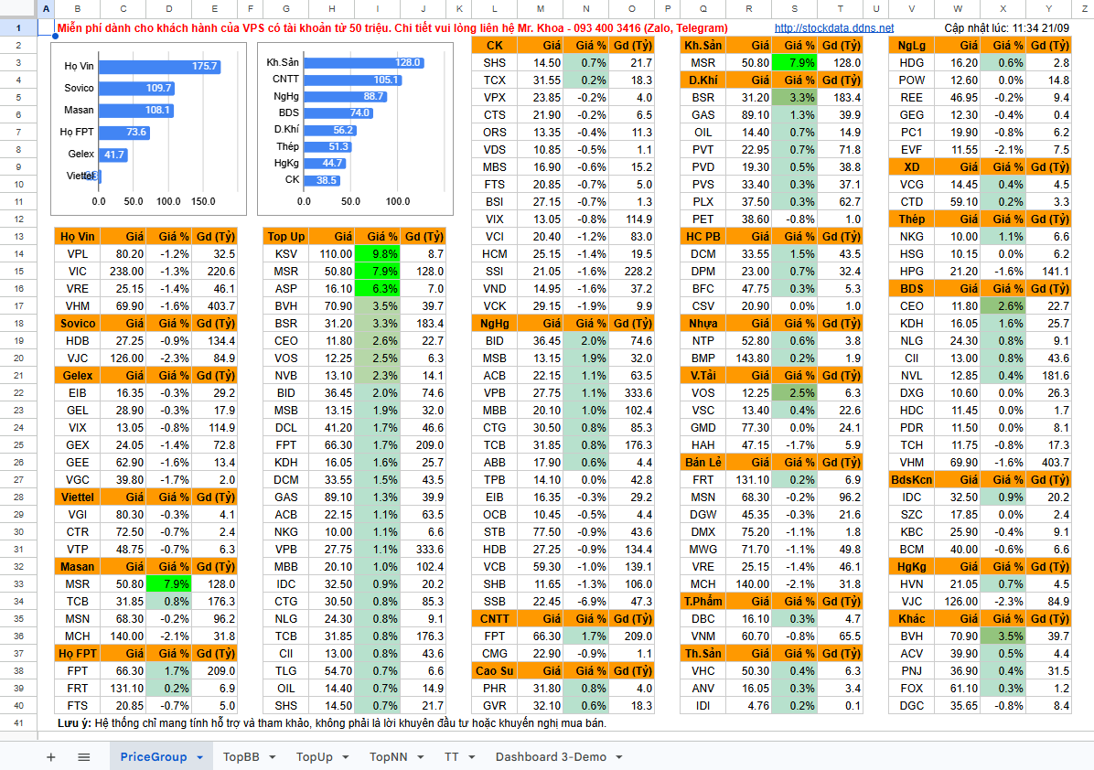Select the 'T.Phẩm' group header cell
This screenshot has height=770, width=1094.
click(703, 601)
